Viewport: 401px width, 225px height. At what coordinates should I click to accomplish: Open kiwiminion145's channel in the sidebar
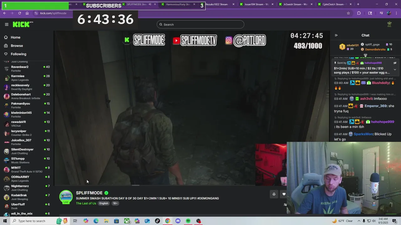tap(27, 114)
